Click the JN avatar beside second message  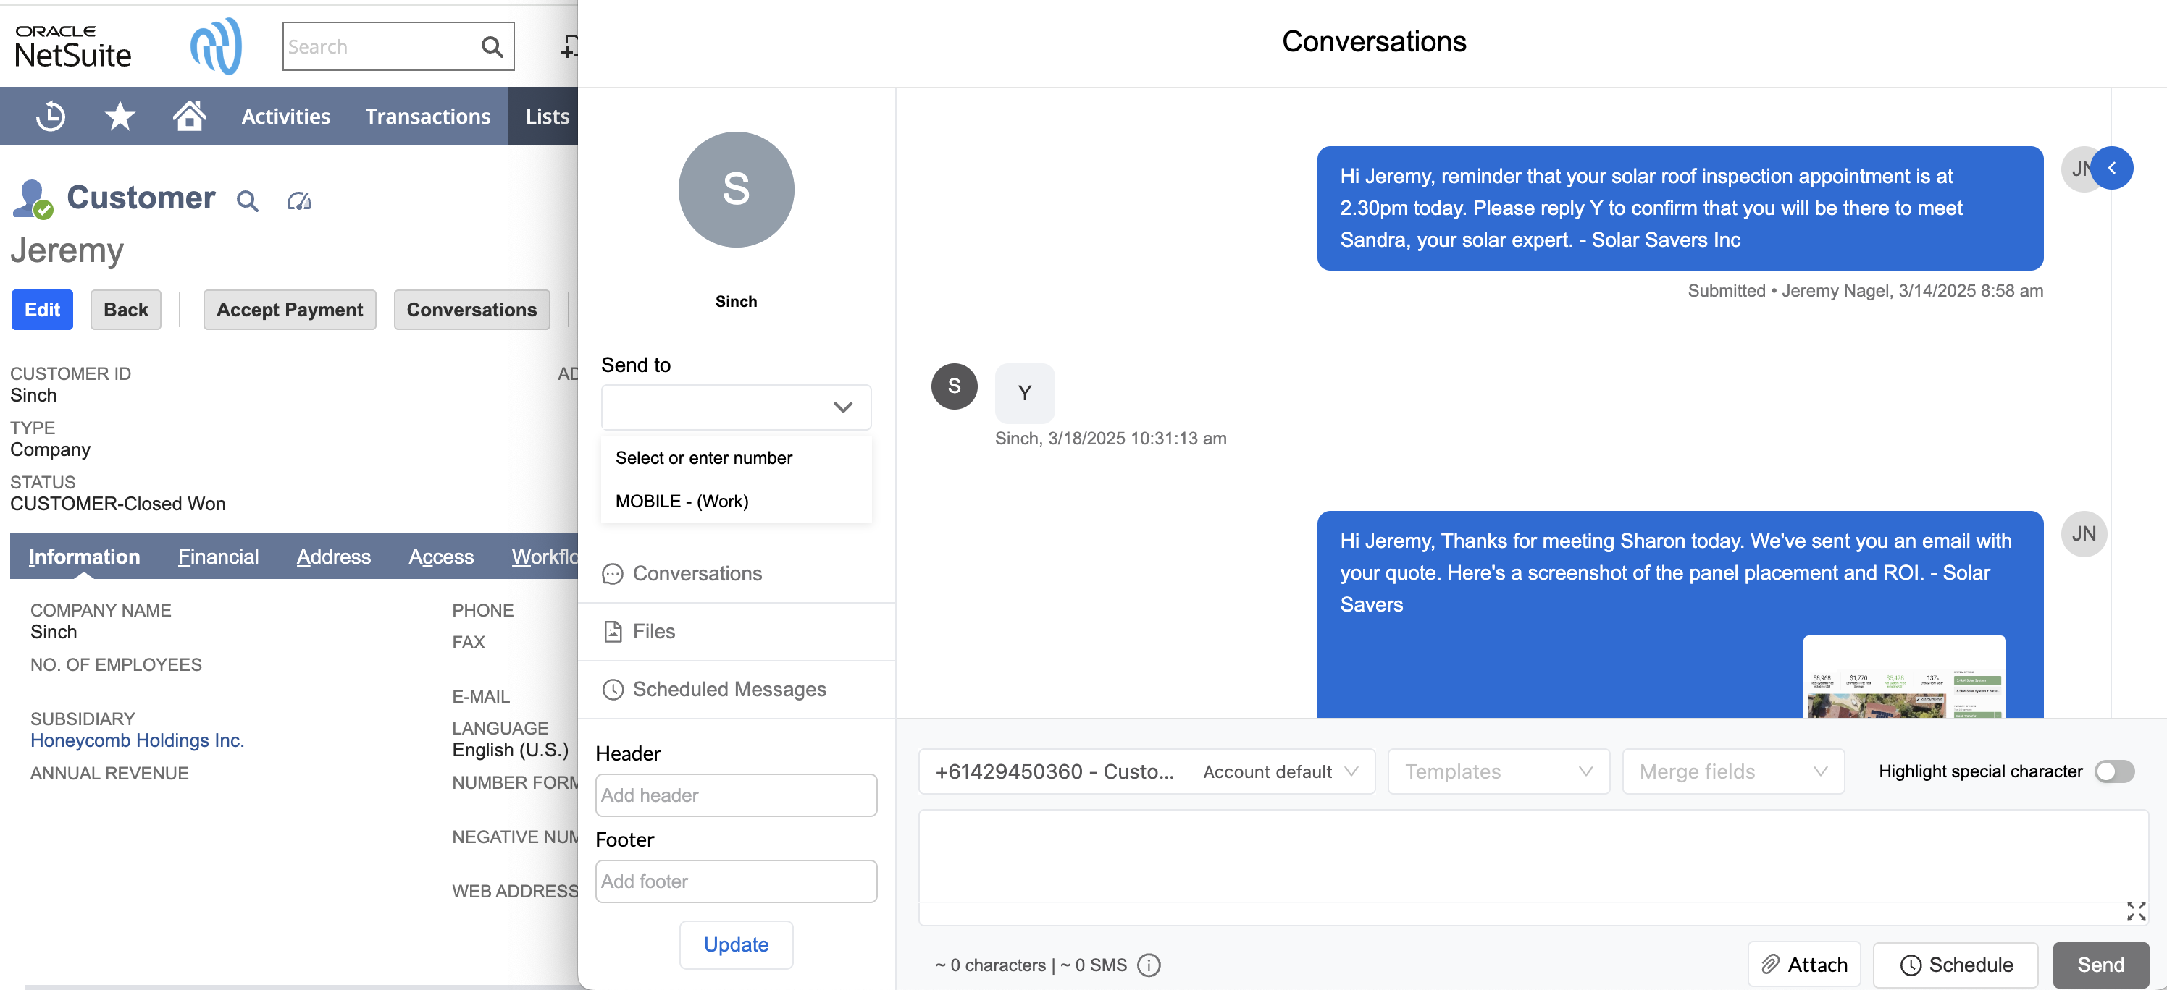[2084, 533]
